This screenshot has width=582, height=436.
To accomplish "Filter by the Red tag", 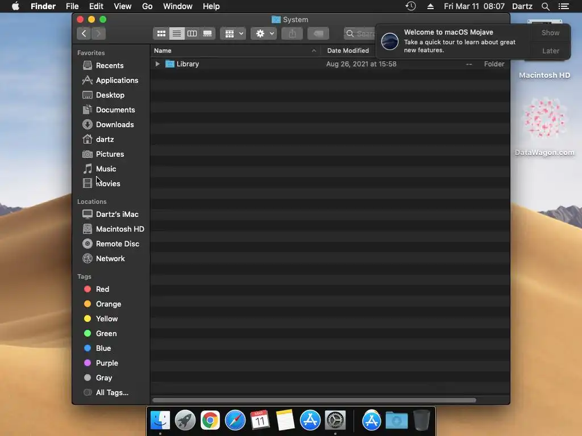I will 102,289.
